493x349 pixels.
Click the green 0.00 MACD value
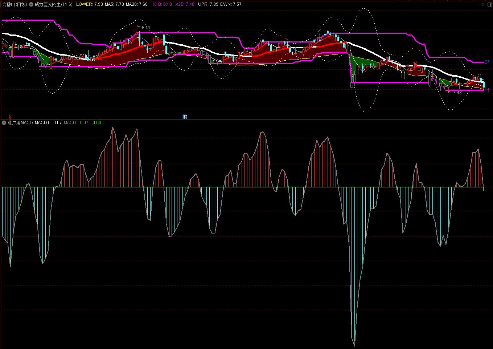point(97,123)
